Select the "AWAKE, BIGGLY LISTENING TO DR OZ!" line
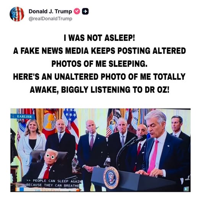The width and height of the screenshot is (201, 201). coord(99,89)
